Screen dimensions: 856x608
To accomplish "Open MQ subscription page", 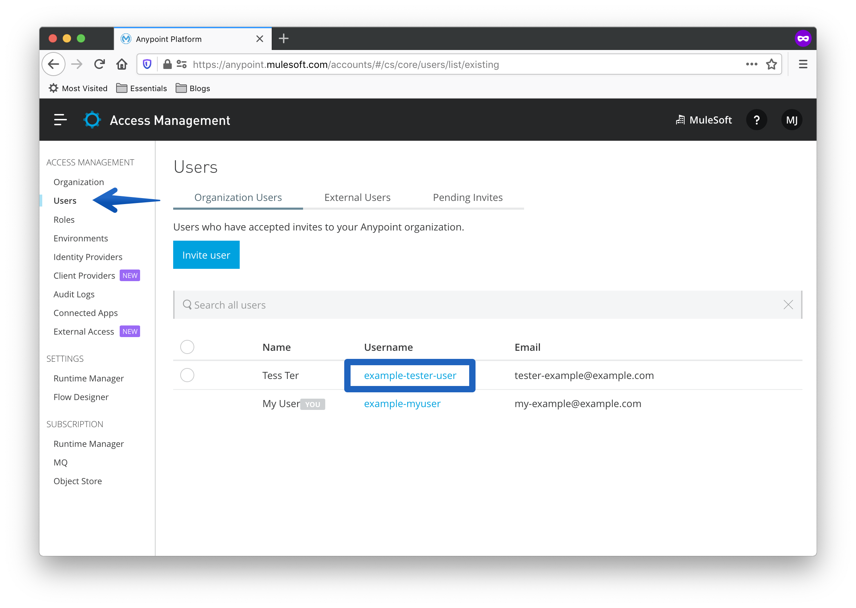I will coord(60,462).
